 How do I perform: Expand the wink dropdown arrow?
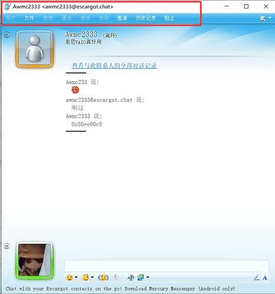[92, 277]
